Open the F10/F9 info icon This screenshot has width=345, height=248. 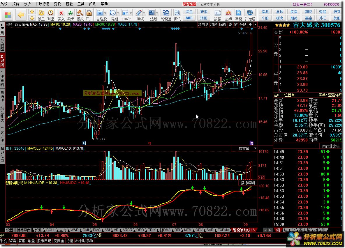[125, 13]
